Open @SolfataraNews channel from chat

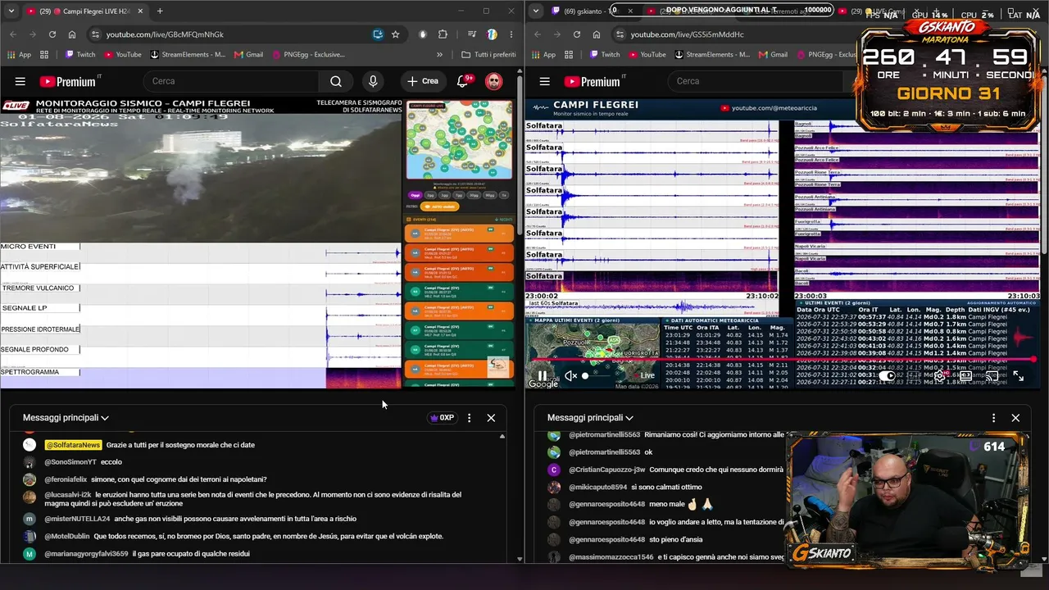(x=73, y=445)
